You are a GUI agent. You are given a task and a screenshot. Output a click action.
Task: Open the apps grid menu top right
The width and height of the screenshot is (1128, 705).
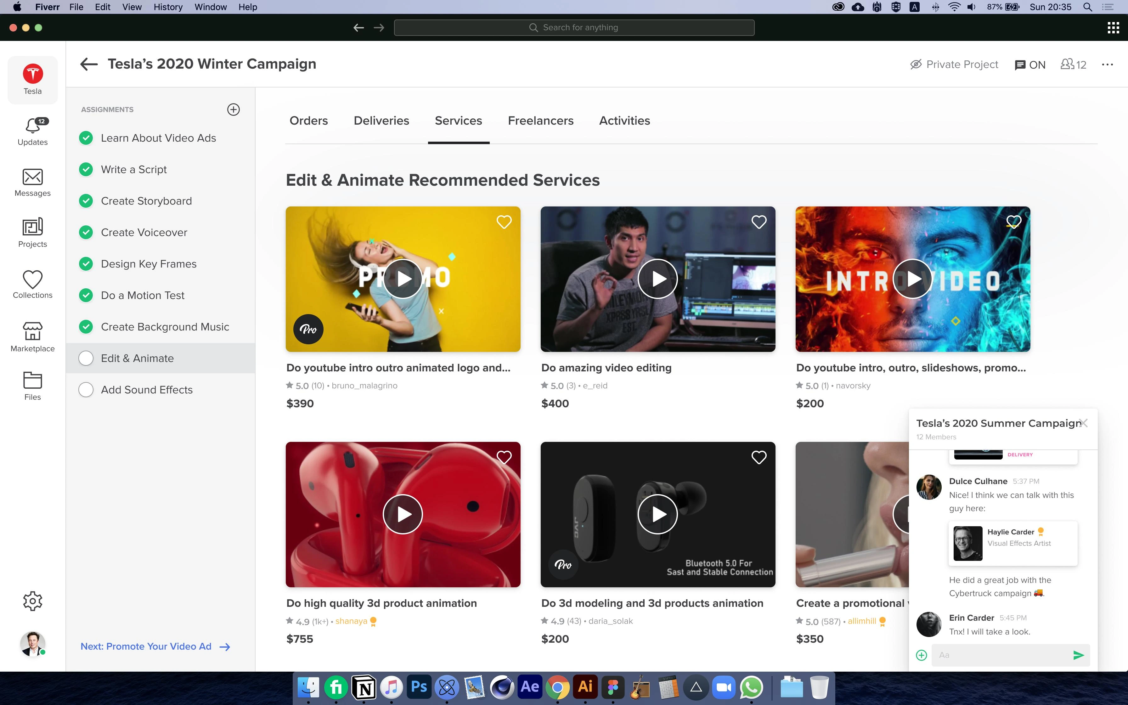coord(1113,28)
